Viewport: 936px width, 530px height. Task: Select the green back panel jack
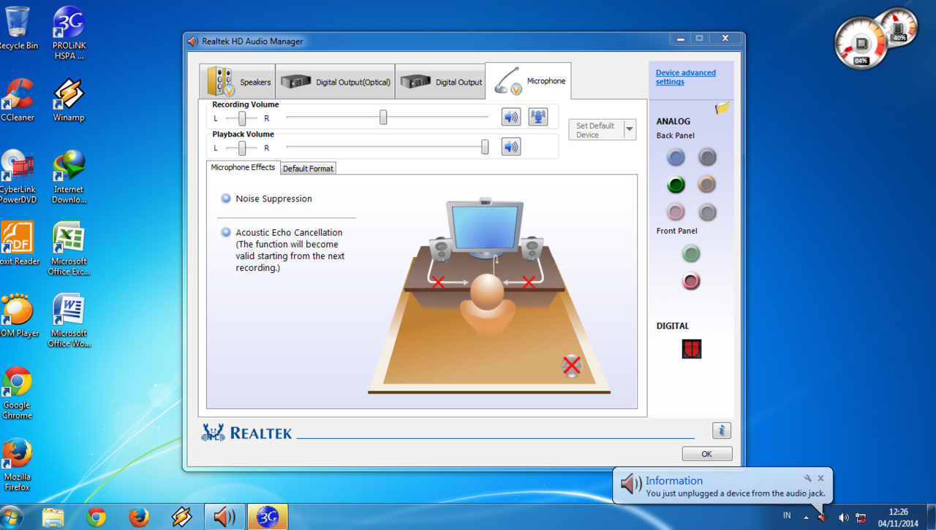(x=676, y=185)
